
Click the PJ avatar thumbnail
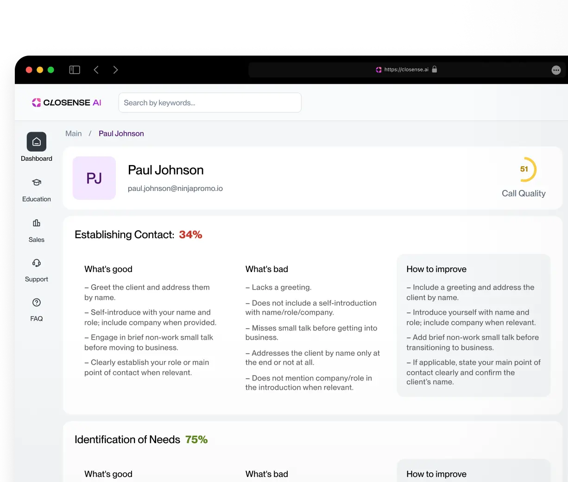[94, 178]
